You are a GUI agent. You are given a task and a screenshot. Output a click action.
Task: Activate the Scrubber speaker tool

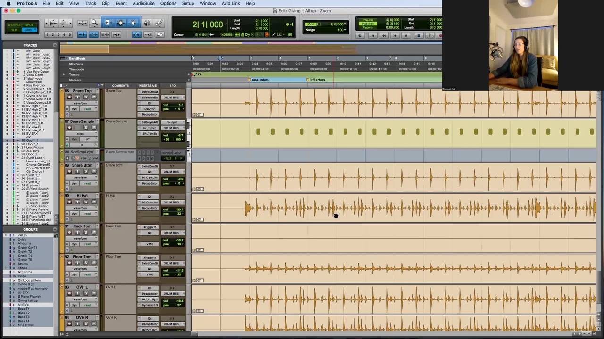[147, 23]
